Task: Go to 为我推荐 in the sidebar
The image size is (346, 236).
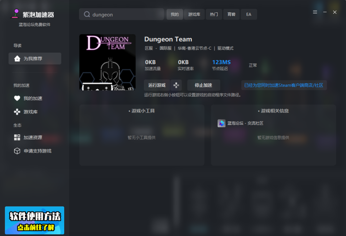Action: pos(35,59)
